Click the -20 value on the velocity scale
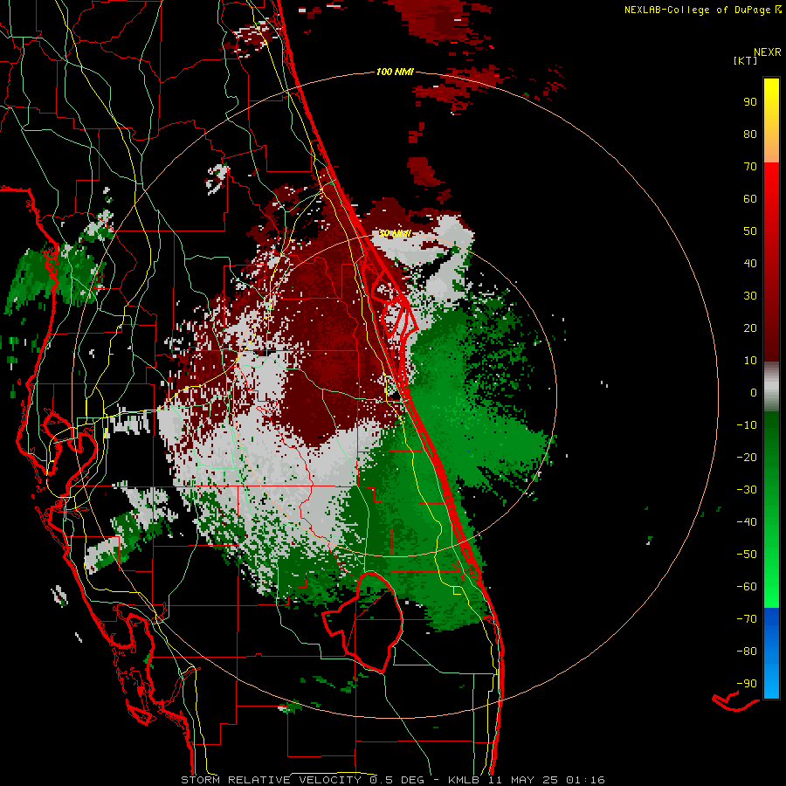Screen dimensions: 786x786 [x=747, y=458]
